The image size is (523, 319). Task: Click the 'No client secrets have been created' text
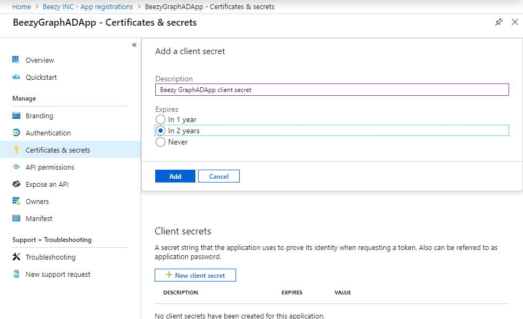[x=239, y=315]
